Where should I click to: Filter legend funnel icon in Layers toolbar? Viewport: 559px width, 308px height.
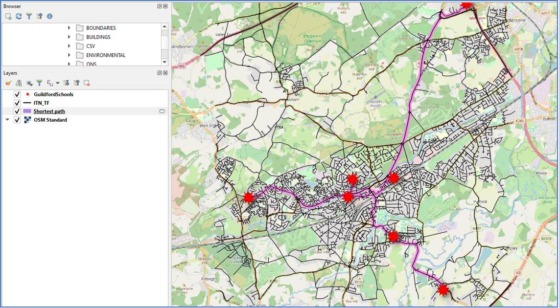coord(39,83)
